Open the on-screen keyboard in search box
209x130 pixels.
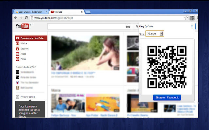pos(128,27)
